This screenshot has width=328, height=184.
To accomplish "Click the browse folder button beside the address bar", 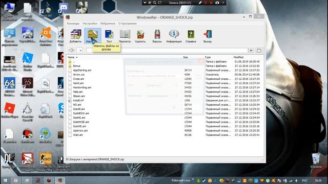I will click(x=259, y=51).
